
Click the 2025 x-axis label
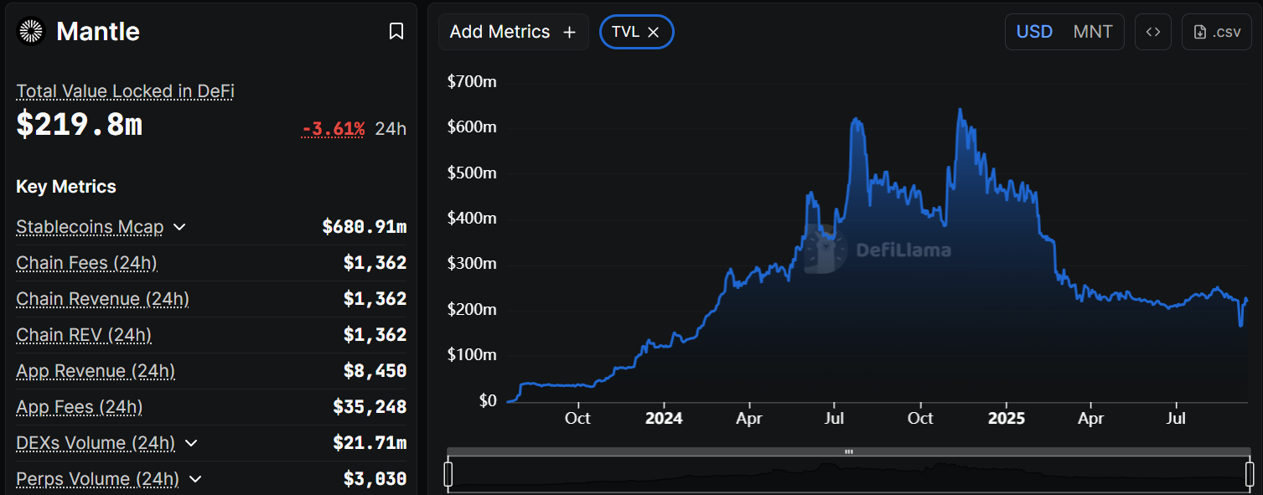(x=1007, y=418)
